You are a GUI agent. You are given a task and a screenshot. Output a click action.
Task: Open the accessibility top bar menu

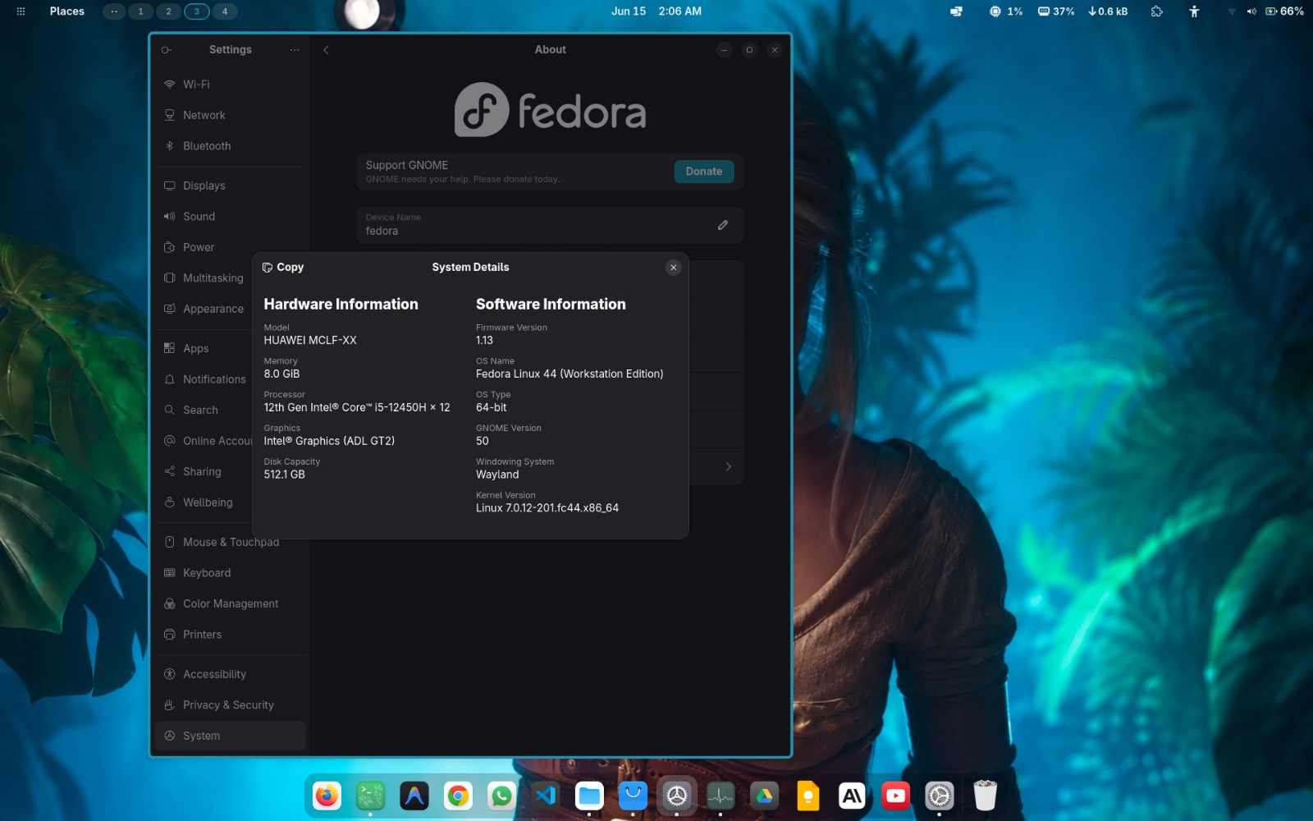pos(1194,11)
